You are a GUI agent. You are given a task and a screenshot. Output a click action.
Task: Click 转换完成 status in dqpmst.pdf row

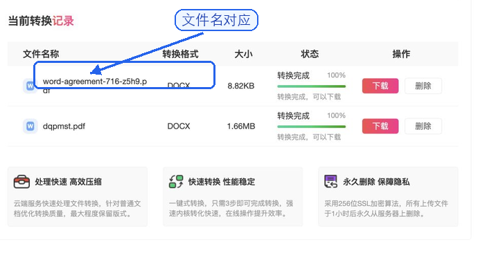point(293,115)
